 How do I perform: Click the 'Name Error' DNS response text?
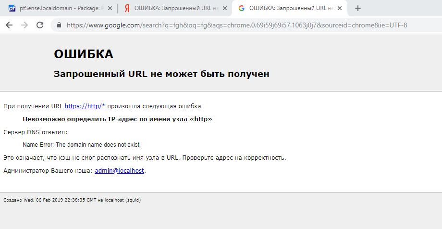click(x=82, y=144)
